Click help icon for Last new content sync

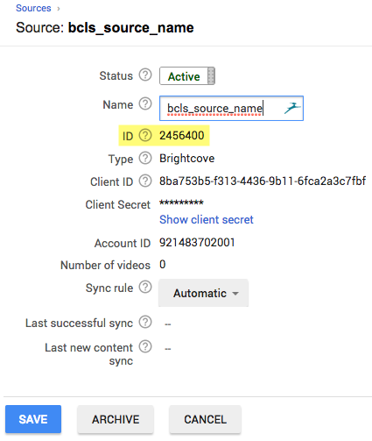(x=145, y=346)
